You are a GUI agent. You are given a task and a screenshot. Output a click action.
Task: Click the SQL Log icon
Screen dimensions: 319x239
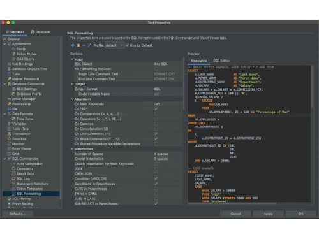coord(14,179)
